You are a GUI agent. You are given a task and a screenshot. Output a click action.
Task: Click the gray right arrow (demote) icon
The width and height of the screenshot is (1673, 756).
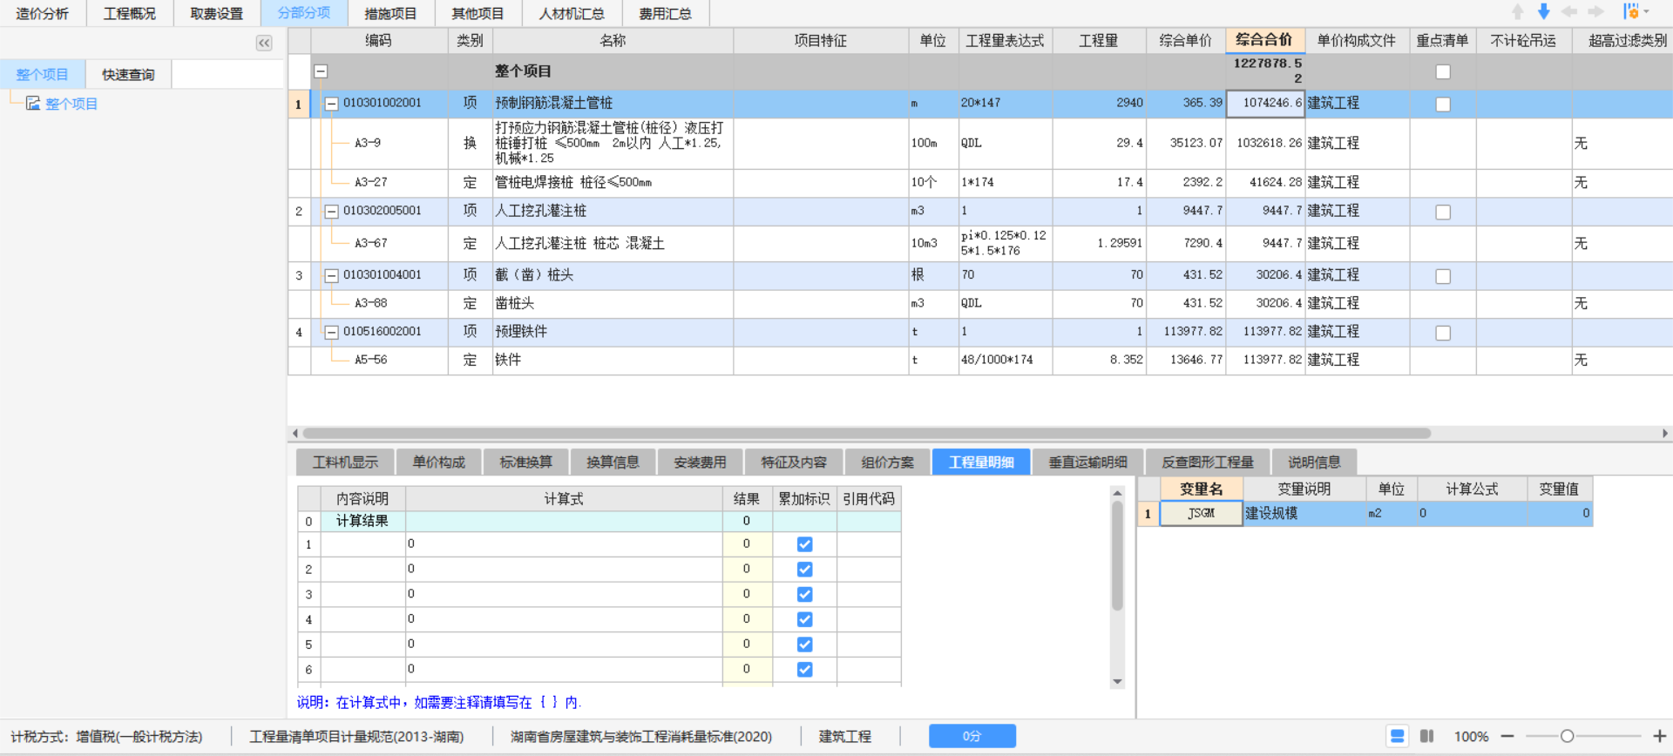[x=1595, y=11]
